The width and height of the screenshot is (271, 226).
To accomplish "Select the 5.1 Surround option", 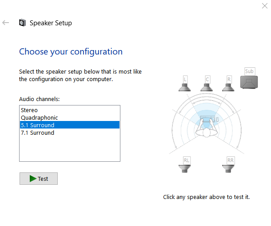I will pyautogui.click(x=37, y=125).
